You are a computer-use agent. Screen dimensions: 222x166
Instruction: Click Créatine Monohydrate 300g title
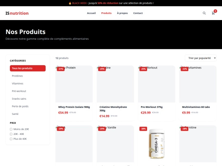tap(113, 109)
